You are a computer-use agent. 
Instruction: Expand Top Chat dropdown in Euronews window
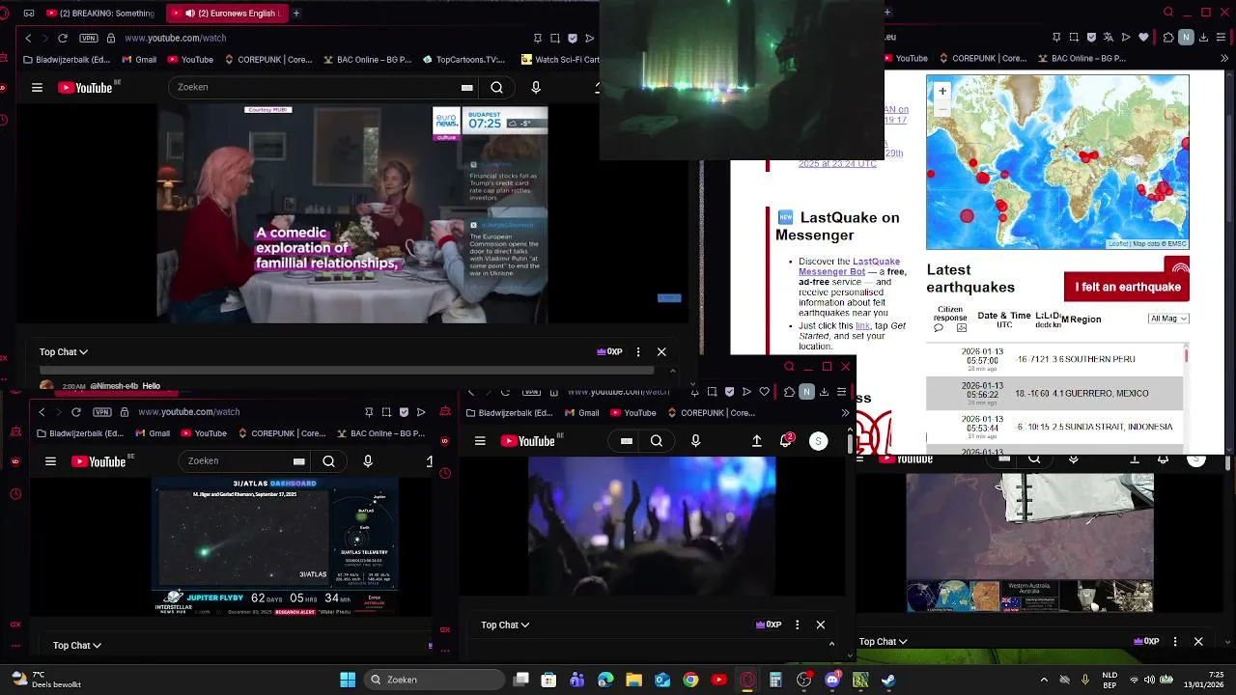click(64, 352)
